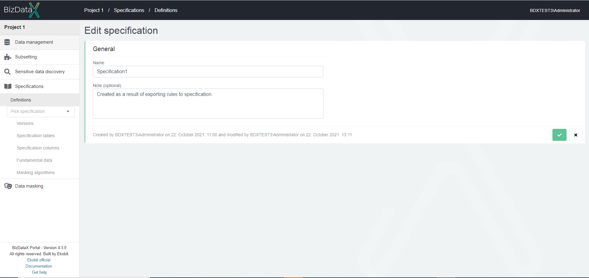
Task: Open the Get help link
Action: pyautogui.click(x=39, y=272)
